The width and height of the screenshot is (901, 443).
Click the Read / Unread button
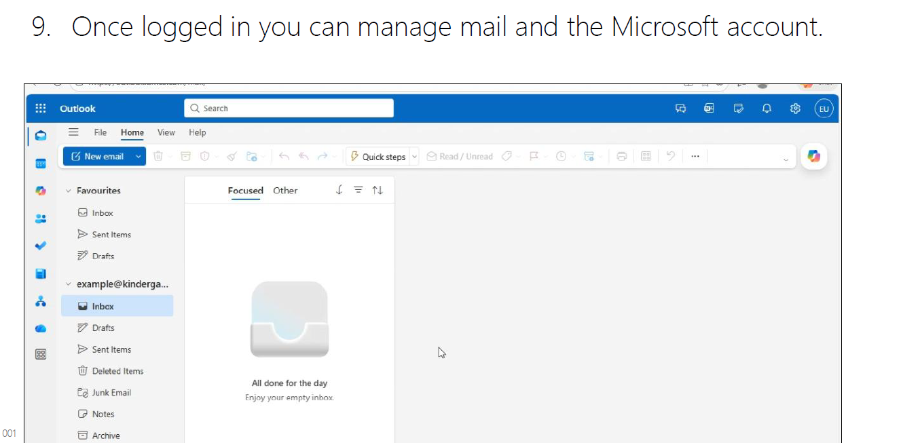(x=460, y=156)
